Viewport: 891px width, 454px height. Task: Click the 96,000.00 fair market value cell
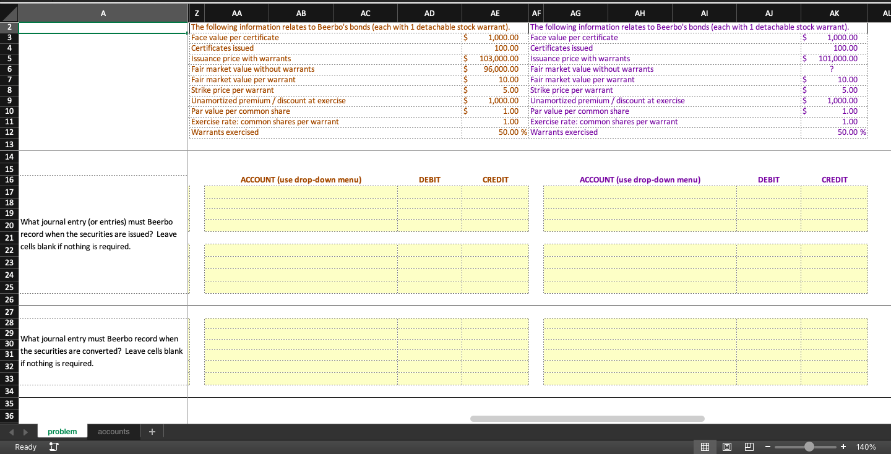tap(495, 69)
